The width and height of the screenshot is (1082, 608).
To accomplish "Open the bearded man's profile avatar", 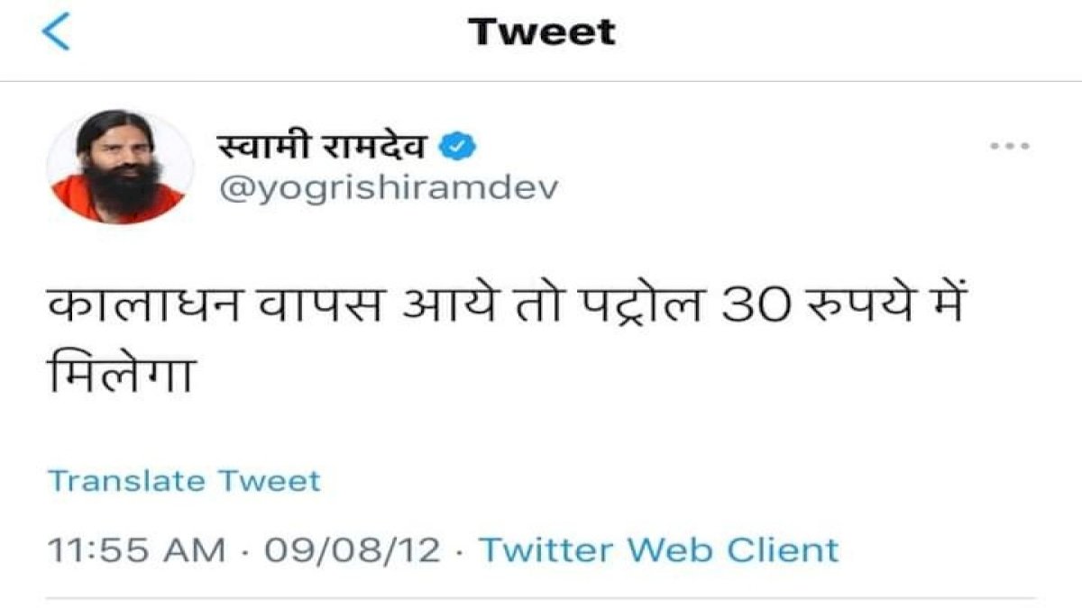I will (120, 168).
